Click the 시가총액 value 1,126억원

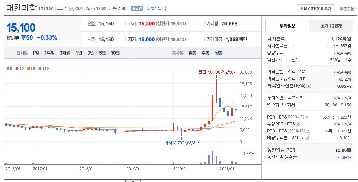pyautogui.click(x=341, y=39)
